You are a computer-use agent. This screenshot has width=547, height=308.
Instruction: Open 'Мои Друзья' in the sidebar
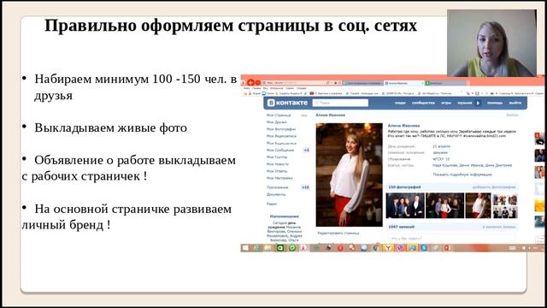tap(277, 122)
